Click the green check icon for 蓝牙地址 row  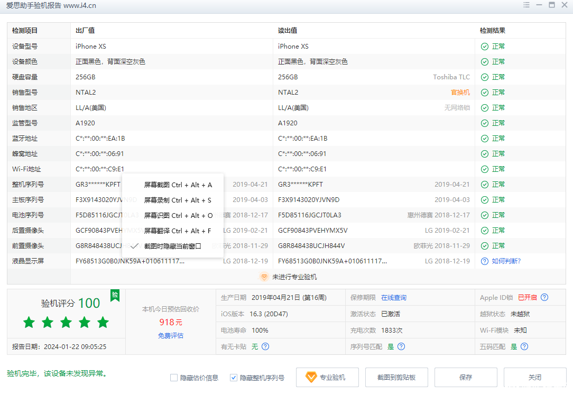click(485, 139)
